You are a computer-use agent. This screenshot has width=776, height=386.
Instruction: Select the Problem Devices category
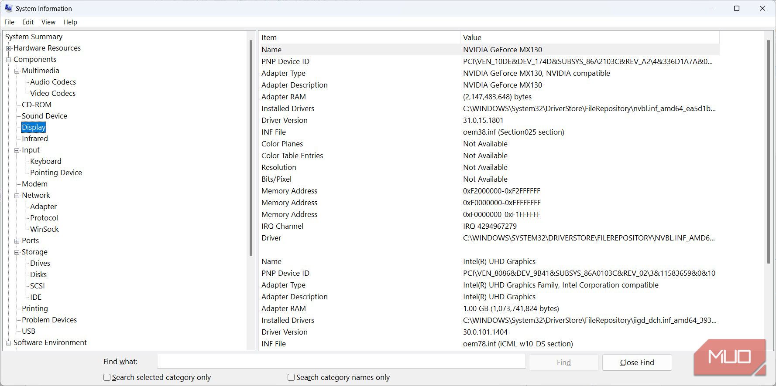(x=49, y=320)
